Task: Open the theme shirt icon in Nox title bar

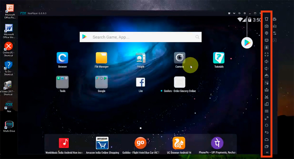Action: [x=229, y=13]
